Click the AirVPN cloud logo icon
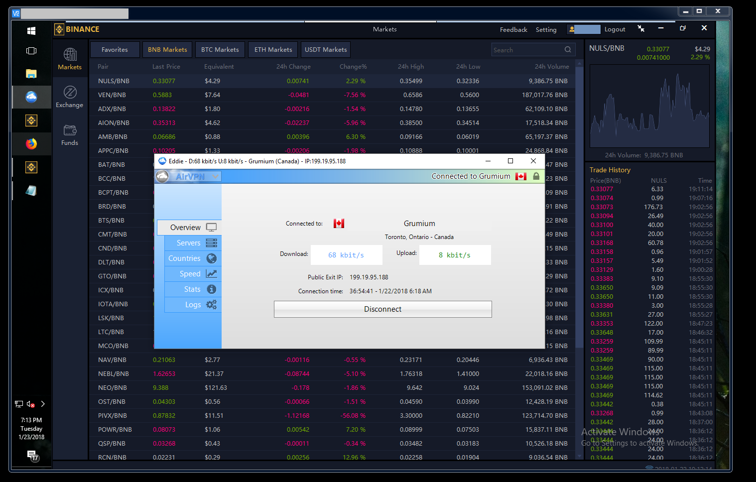Viewport: 756px width, 482px height. tap(162, 176)
